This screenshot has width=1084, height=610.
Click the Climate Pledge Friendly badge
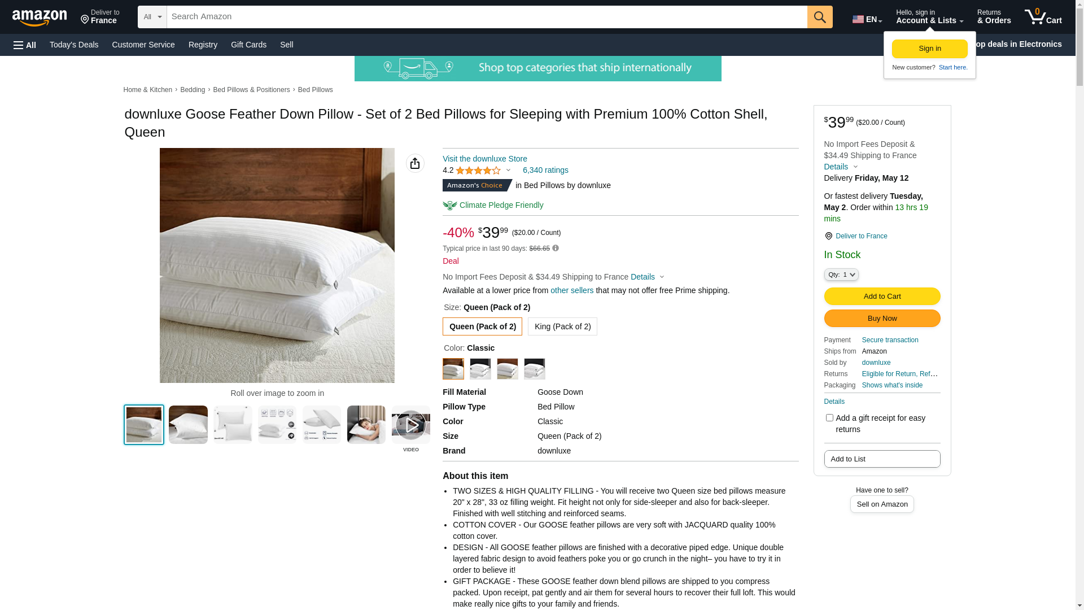[493, 205]
